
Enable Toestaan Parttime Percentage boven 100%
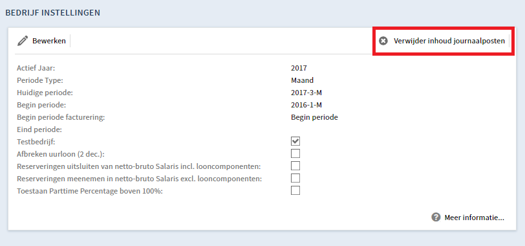(295, 190)
